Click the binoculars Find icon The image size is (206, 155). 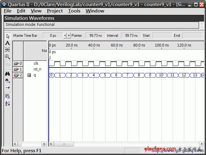[8, 74]
